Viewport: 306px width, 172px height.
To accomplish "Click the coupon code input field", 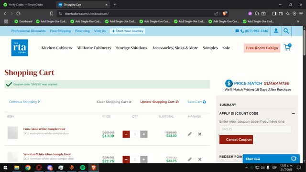I will [255, 129].
